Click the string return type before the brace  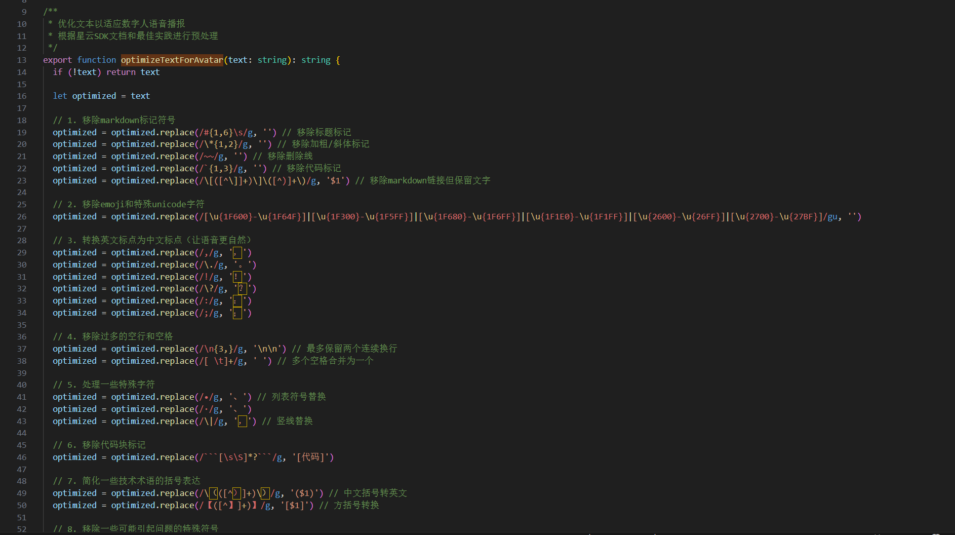click(316, 60)
